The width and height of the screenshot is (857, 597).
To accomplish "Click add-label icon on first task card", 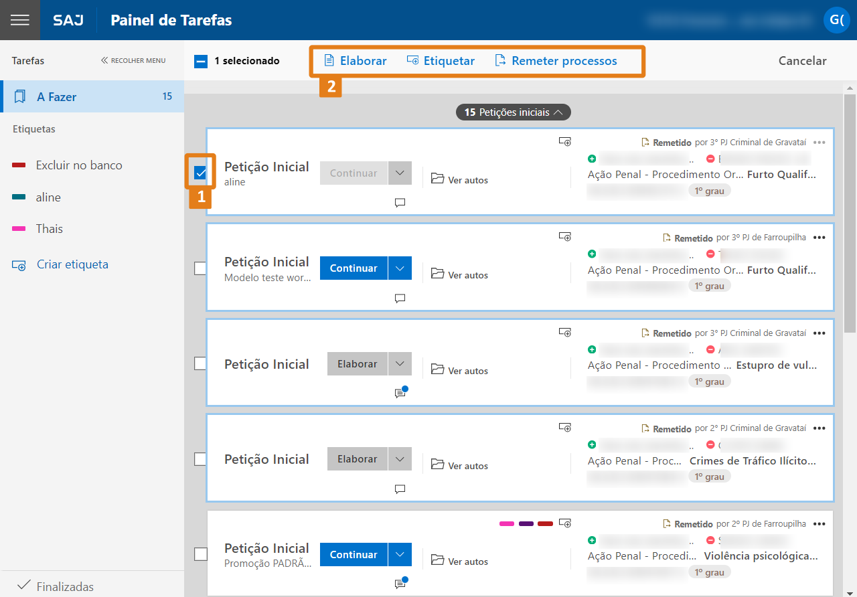I will click(566, 142).
